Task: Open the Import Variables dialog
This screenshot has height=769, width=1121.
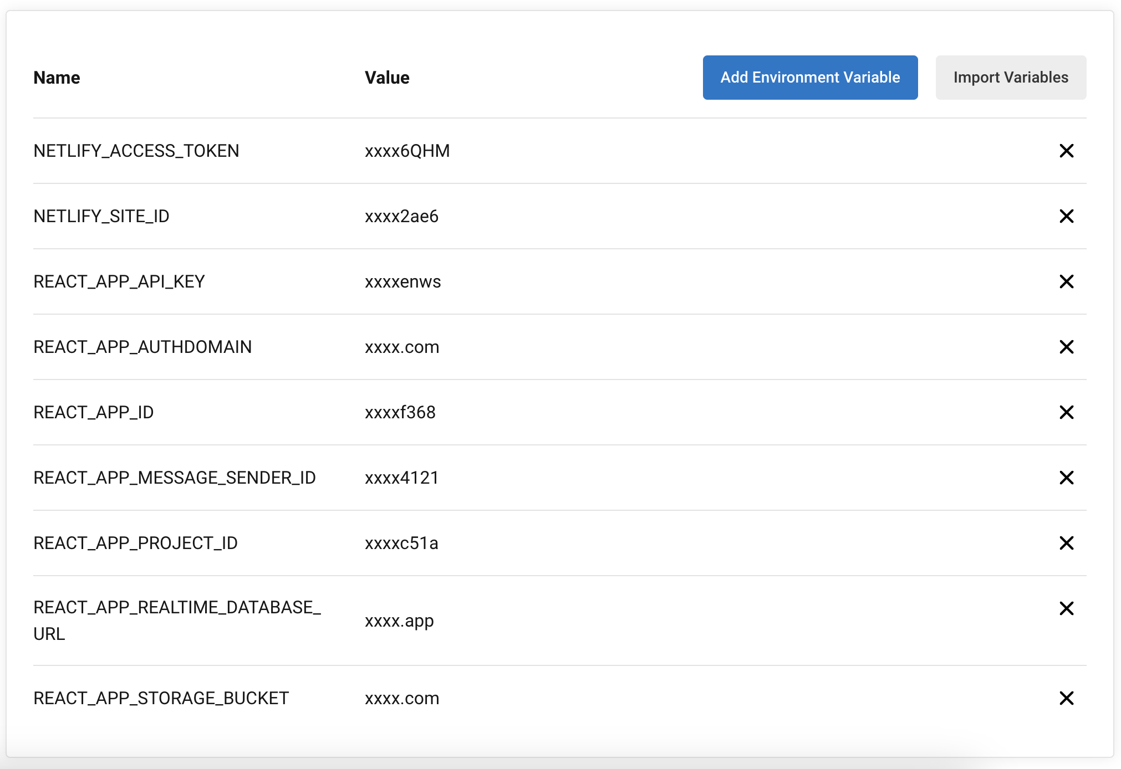Action: 1010,78
